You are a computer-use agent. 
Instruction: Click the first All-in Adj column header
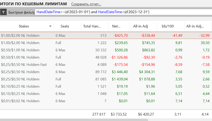pyautogui.click(x=140, y=26)
